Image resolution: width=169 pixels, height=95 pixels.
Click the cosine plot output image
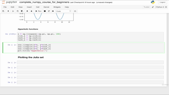[46, 18]
